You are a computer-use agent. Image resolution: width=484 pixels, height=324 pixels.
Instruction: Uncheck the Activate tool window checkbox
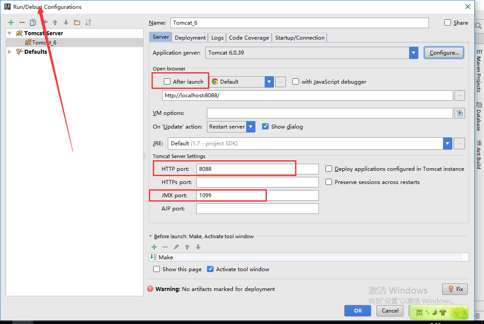(x=210, y=269)
